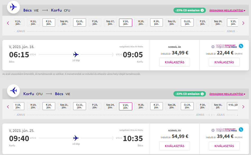251x155 pixels.
Task: Expand outbound Árdiagram megjelenítése
Action: coord(227,11)
